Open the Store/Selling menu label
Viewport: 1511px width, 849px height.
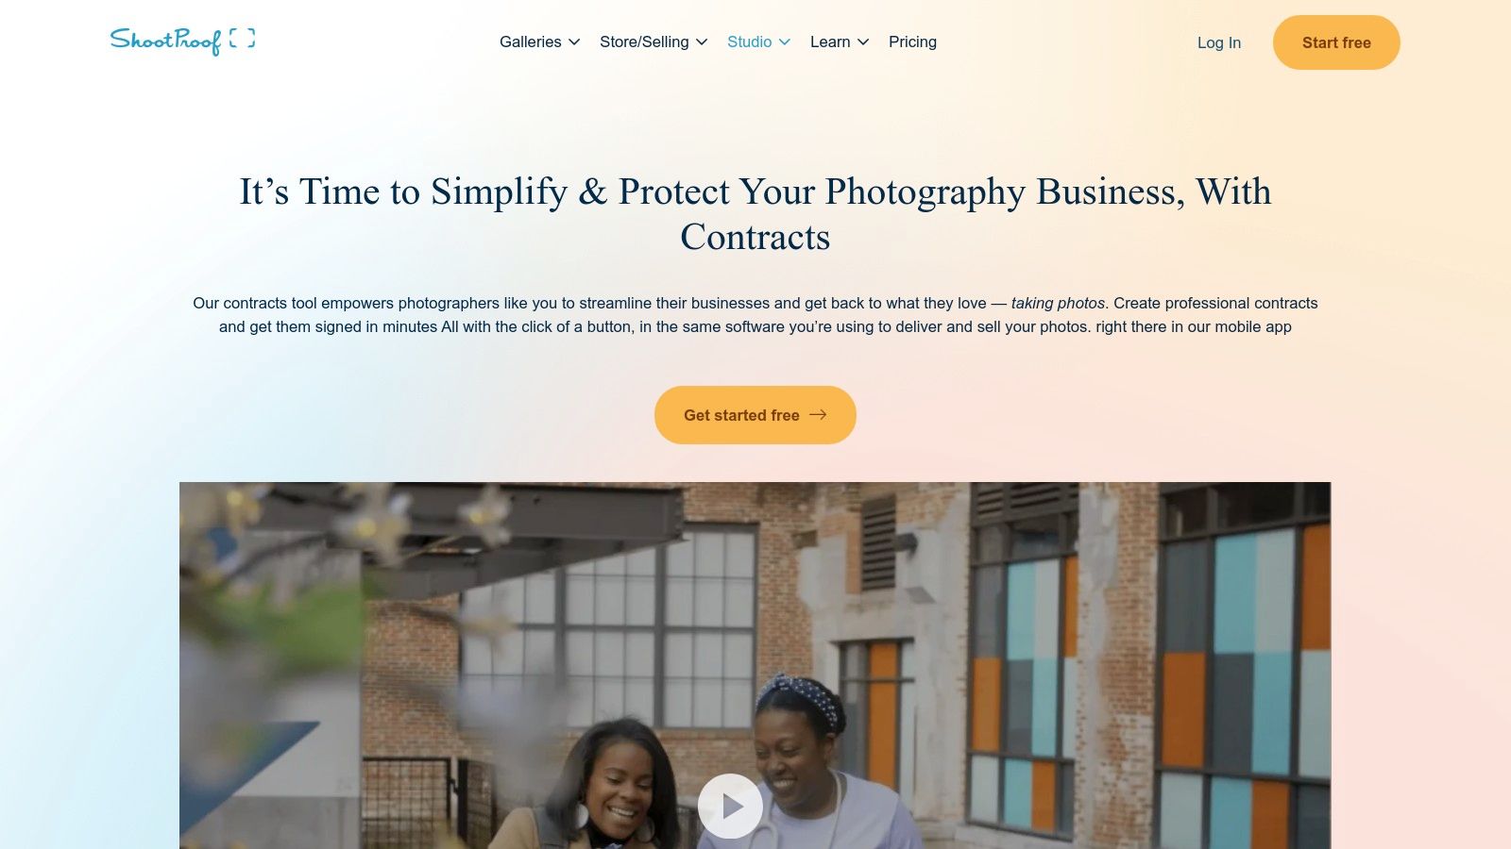[x=644, y=42]
